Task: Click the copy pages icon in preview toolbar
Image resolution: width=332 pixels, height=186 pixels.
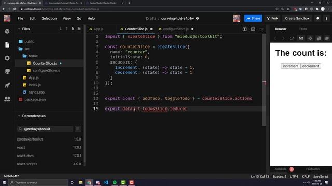Action: coord(319,38)
